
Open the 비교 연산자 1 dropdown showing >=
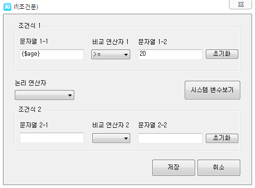[111, 54]
